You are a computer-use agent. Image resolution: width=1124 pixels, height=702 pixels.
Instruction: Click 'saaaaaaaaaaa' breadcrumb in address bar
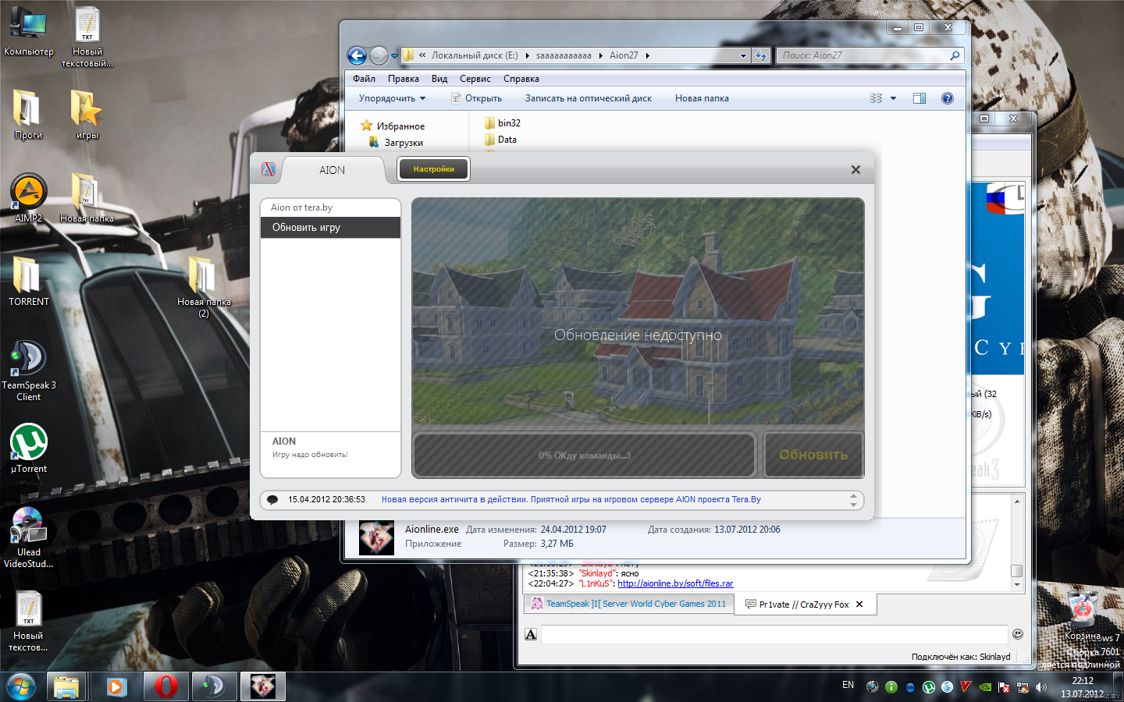[564, 55]
